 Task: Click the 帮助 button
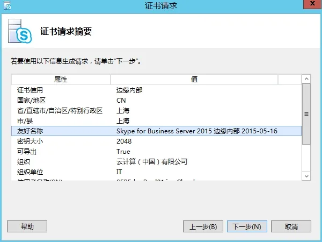click(27, 226)
